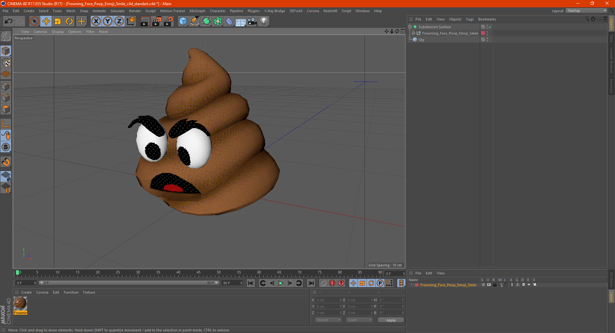Open the Objects panel Tags menu

coord(470,19)
